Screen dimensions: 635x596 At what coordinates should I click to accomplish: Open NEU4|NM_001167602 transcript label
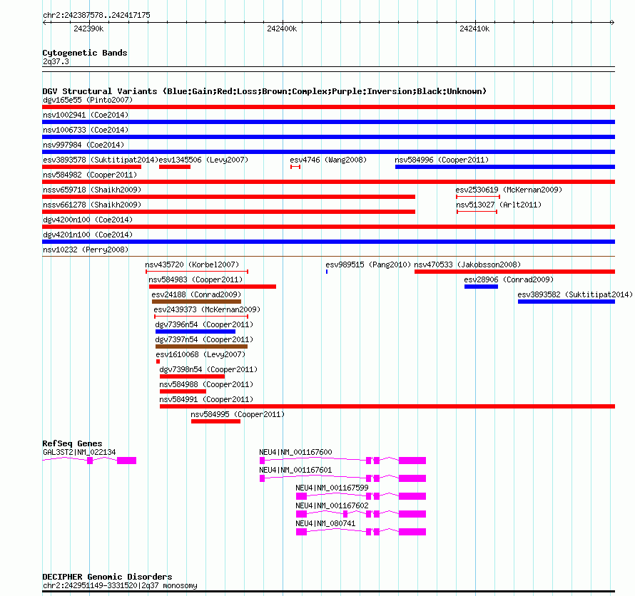coord(332,505)
